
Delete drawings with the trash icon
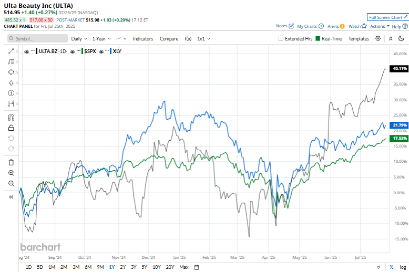coord(11,162)
